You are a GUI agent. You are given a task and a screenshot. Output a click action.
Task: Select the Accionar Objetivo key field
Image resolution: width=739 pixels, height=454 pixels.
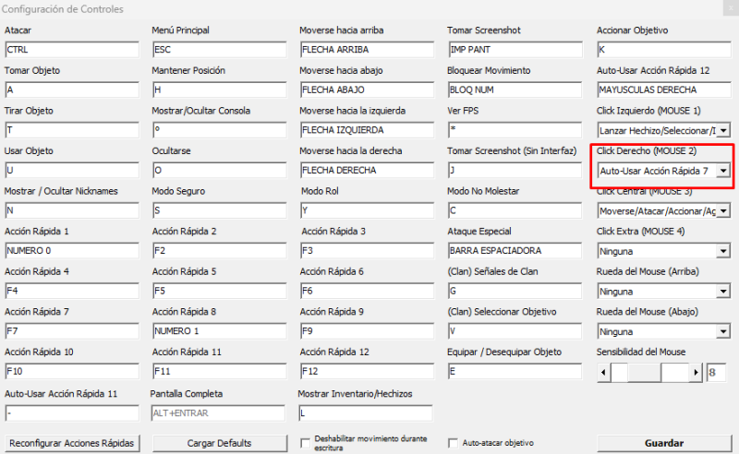663,49
